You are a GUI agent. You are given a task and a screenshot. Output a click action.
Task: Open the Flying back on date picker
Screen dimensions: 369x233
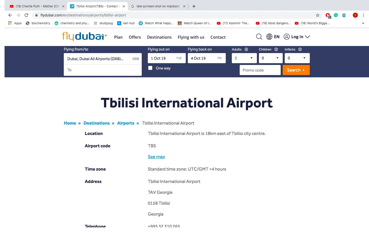coord(207,58)
